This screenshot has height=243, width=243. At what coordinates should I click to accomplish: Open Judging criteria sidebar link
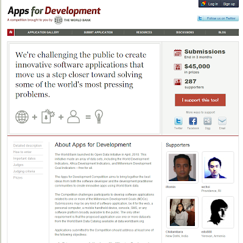click(x=24, y=171)
